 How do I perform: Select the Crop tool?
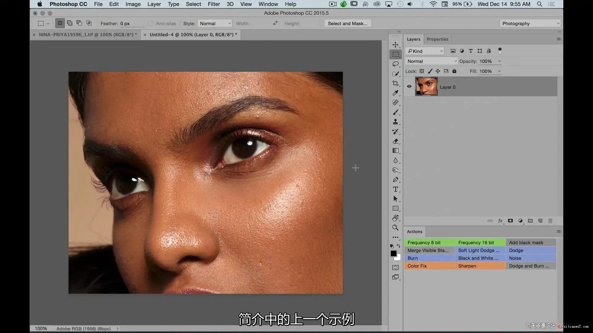click(395, 83)
